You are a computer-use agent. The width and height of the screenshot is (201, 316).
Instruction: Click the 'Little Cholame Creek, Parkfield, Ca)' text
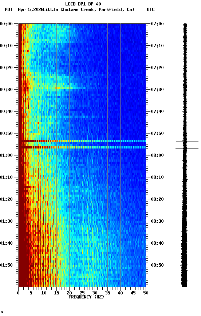[x=88, y=10]
